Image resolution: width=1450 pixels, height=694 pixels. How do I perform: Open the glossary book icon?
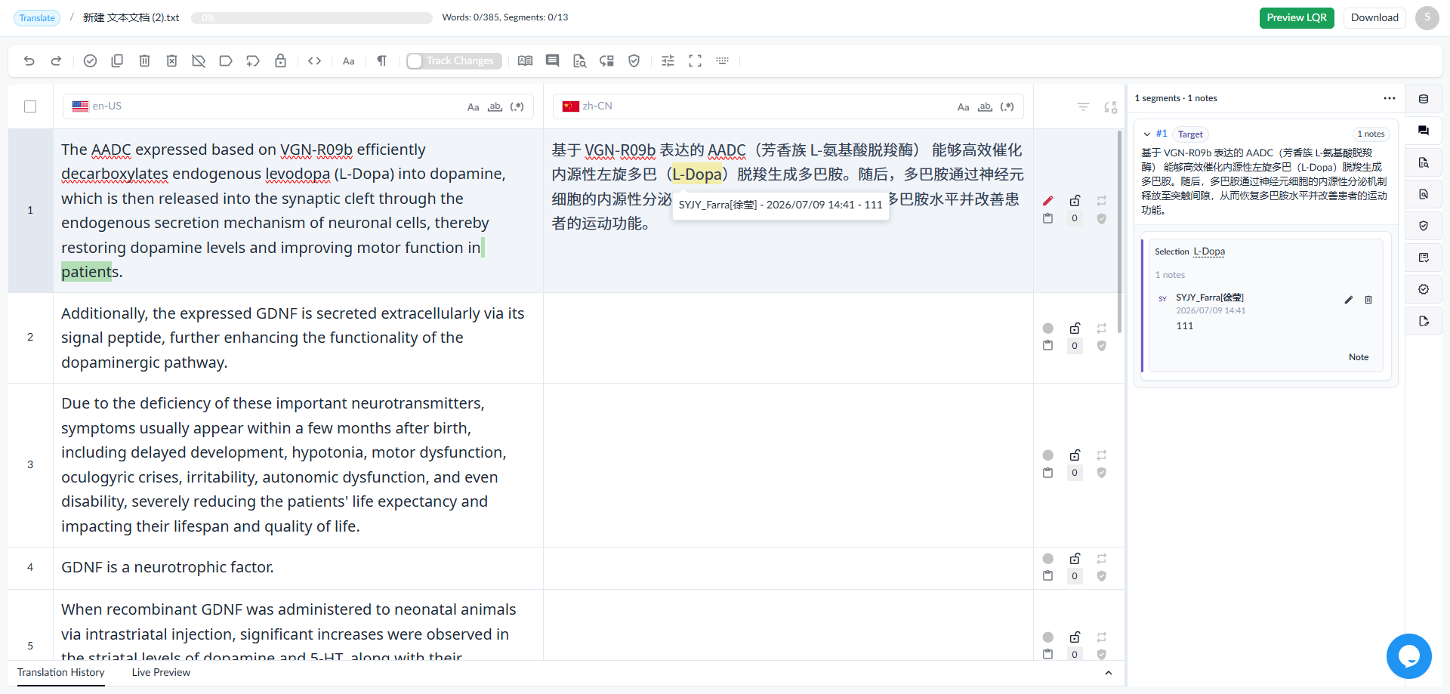coord(525,61)
